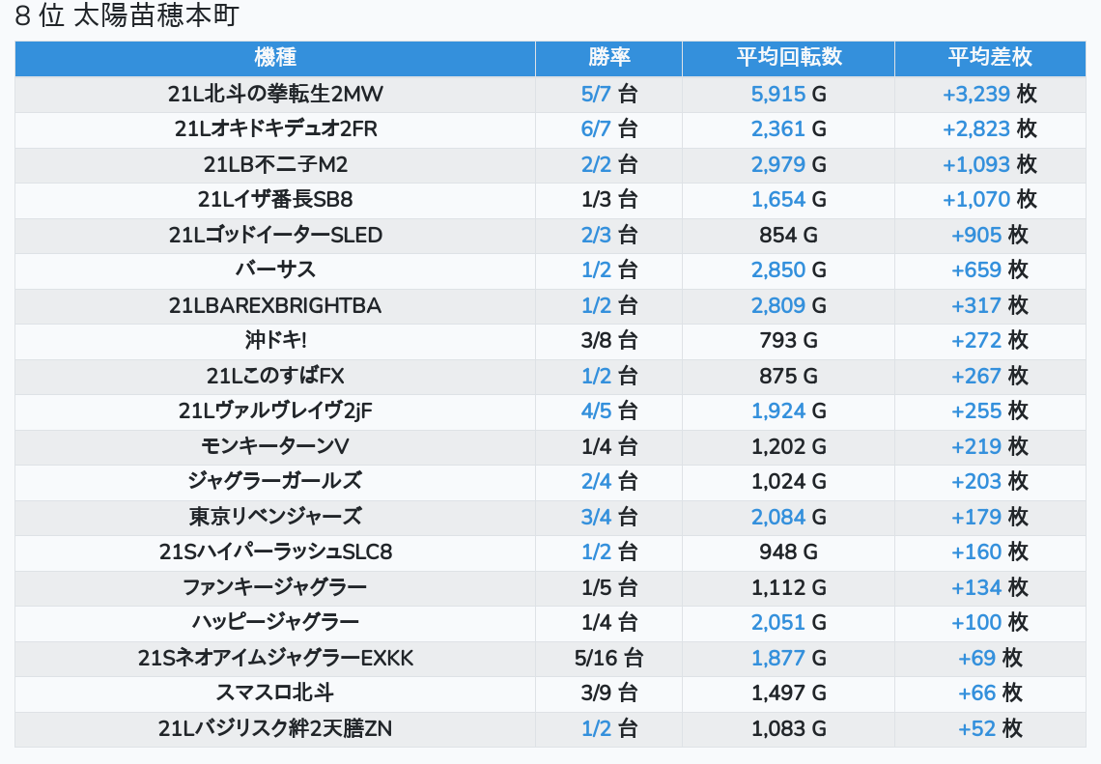Click the 5,915 average spins value
This screenshot has height=764, width=1101.
(777, 95)
